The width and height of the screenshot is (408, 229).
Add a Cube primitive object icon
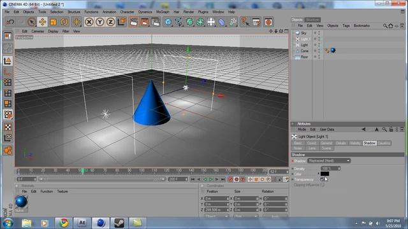(x=168, y=22)
